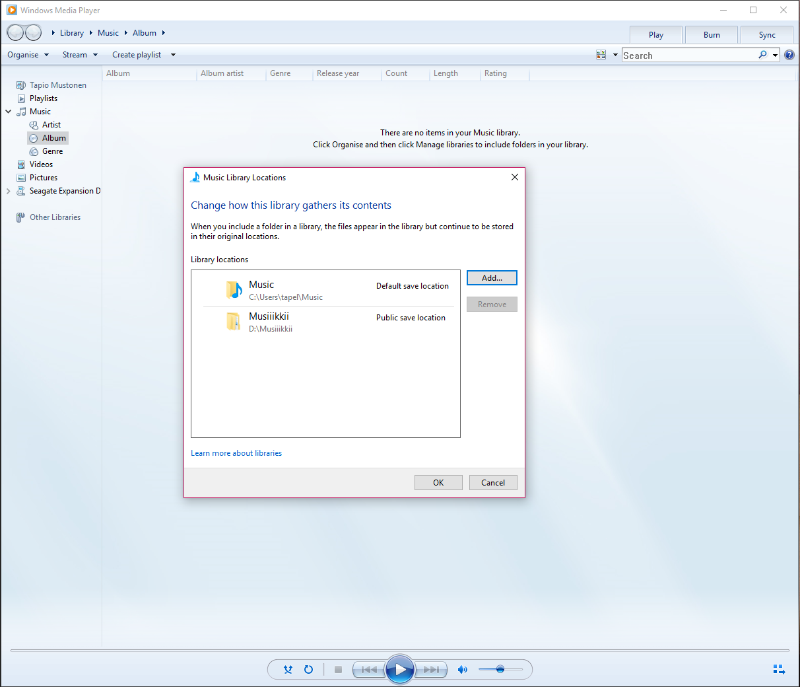
Task: Mute the volume with the speaker button
Action: click(x=463, y=669)
